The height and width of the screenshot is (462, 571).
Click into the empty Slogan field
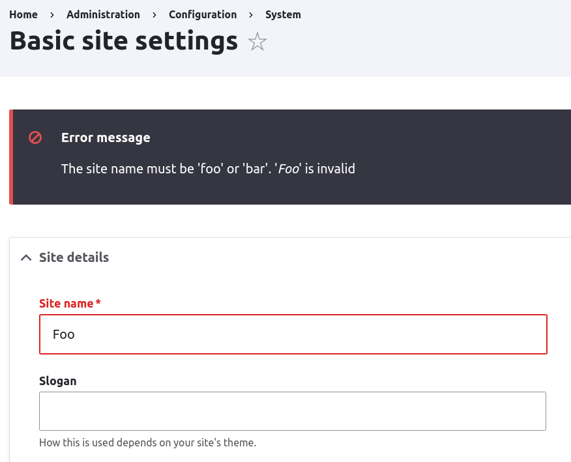tap(293, 411)
